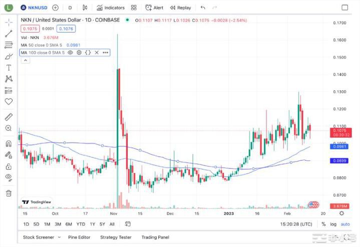360x247 pixels.
Task: Open the heart favorites icon
Action: tap(9, 101)
